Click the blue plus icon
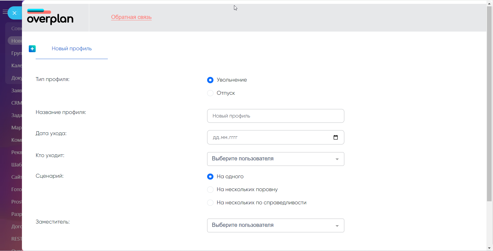493x251 pixels. click(x=32, y=49)
